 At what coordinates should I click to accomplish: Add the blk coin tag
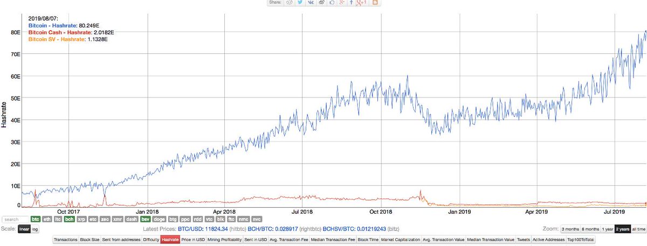click(x=221, y=219)
